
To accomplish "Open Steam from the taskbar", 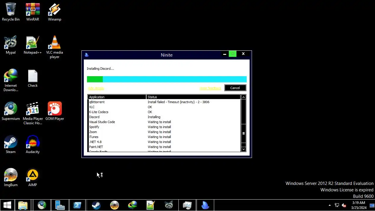I will (96, 205).
